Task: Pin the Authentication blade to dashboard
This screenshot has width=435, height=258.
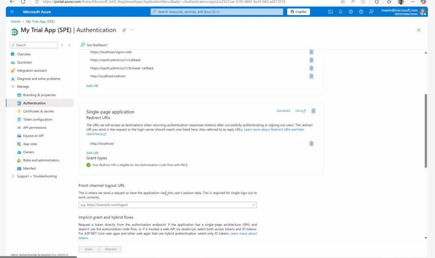Action: pyautogui.click(x=124, y=30)
